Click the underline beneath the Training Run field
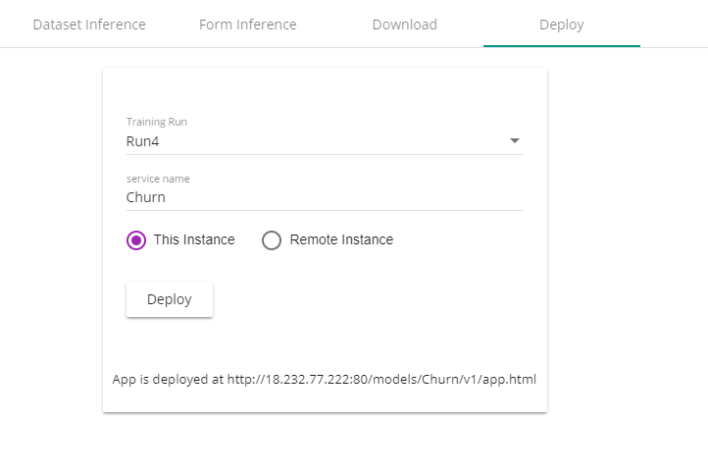Screen dimensions: 708x473 coord(325,154)
